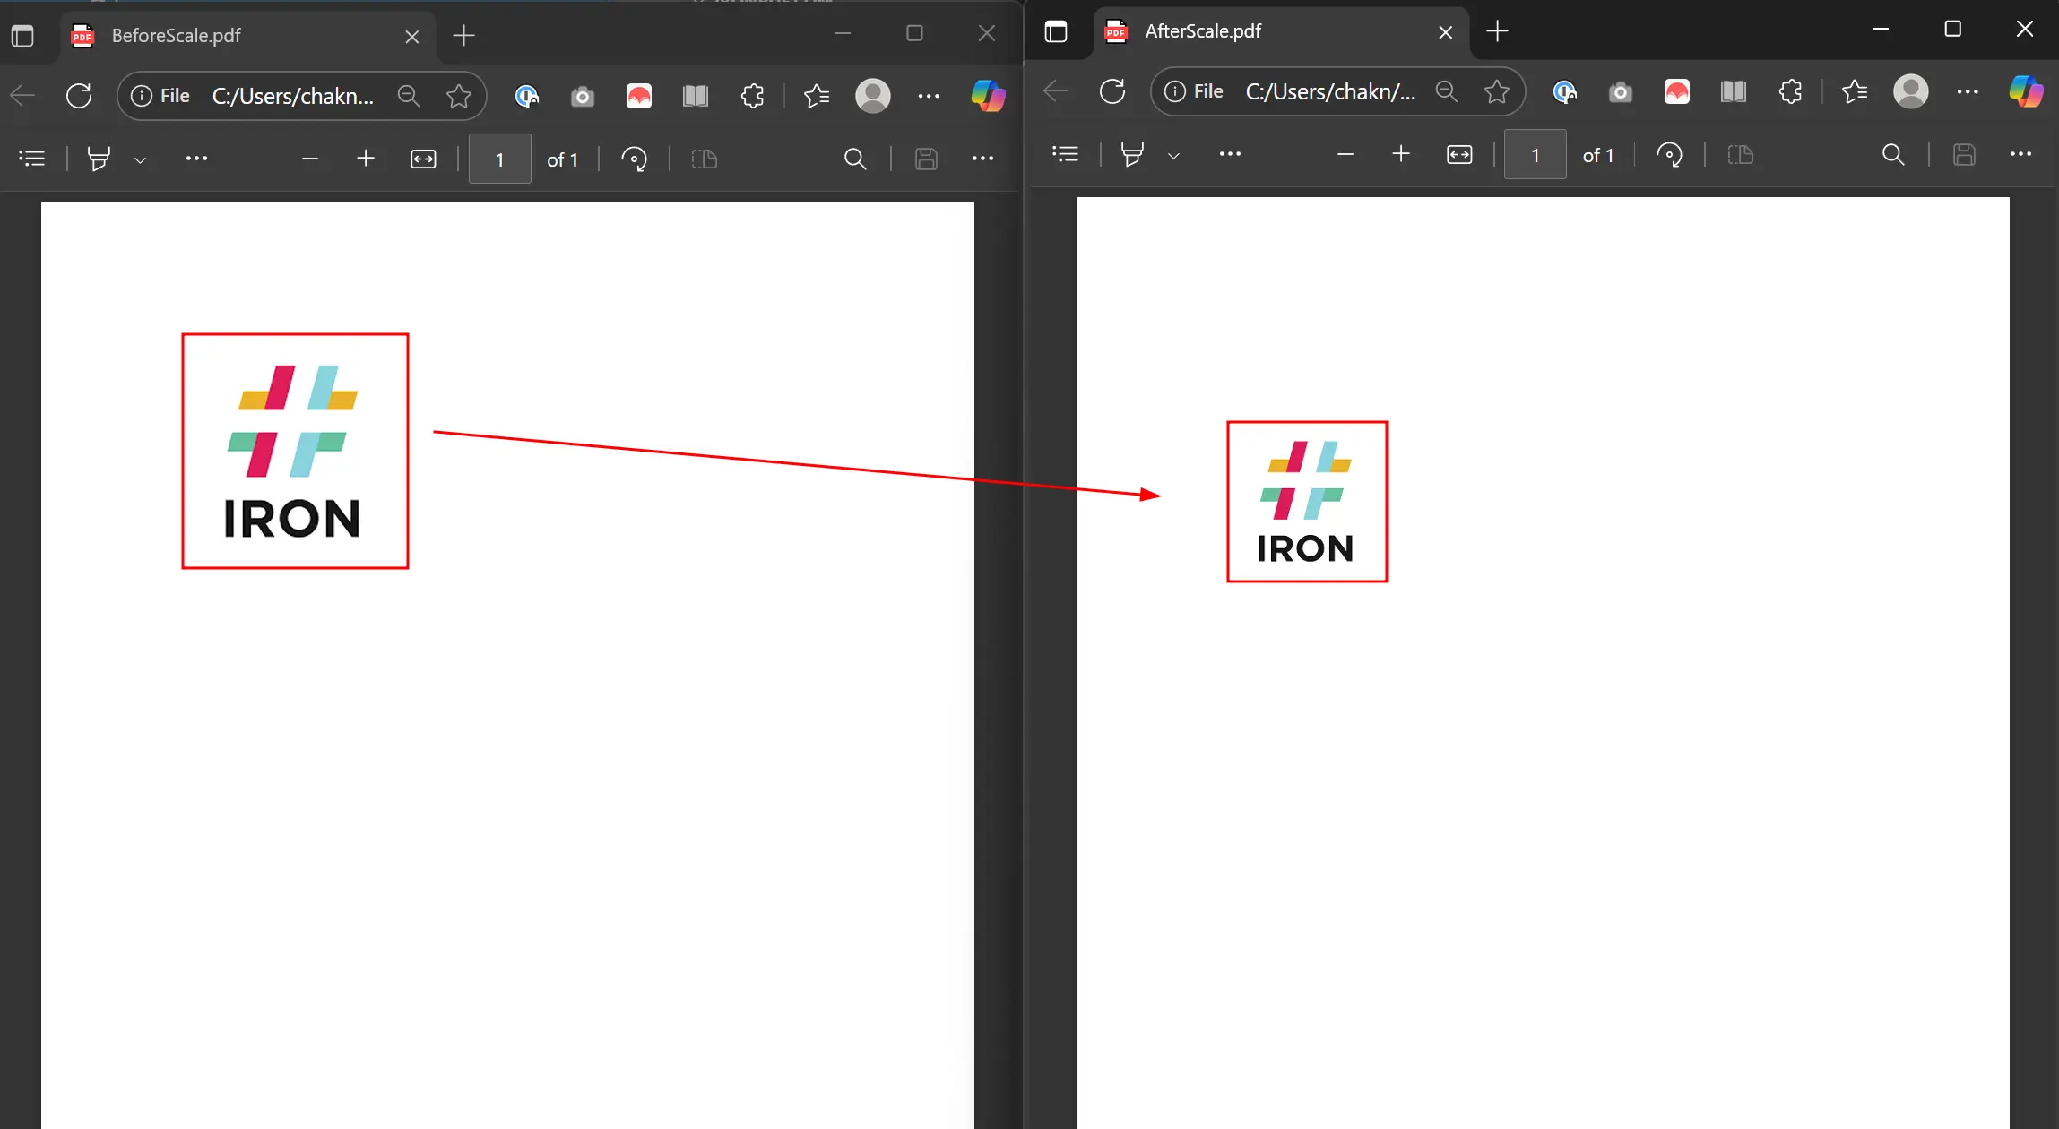The image size is (2059, 1129).
Task: Expand highlight tool dropdown in AfterScale.pdf toolbar
Action: (1173, 156)
